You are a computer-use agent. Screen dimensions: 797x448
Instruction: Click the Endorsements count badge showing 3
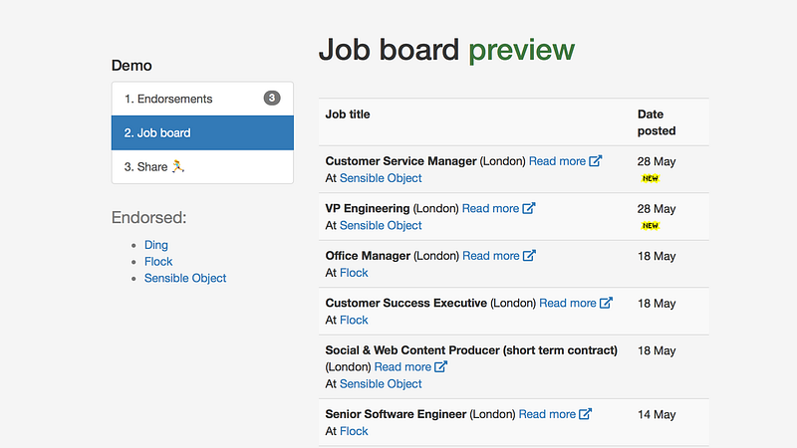[272, 98]
